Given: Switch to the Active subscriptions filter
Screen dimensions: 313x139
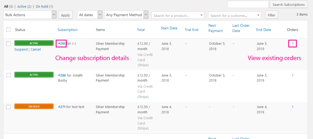Looking at the screenshot, I should pyautogui.click(x=21, y=6).
